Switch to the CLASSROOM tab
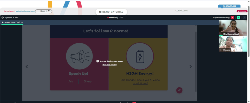 click(x=229, y=6)
